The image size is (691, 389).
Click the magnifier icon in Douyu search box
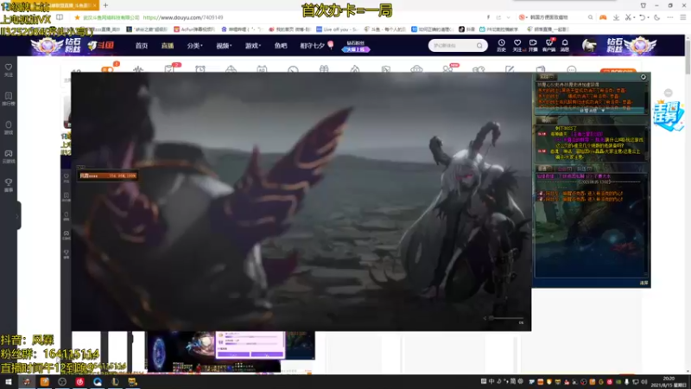coord(479,46)
